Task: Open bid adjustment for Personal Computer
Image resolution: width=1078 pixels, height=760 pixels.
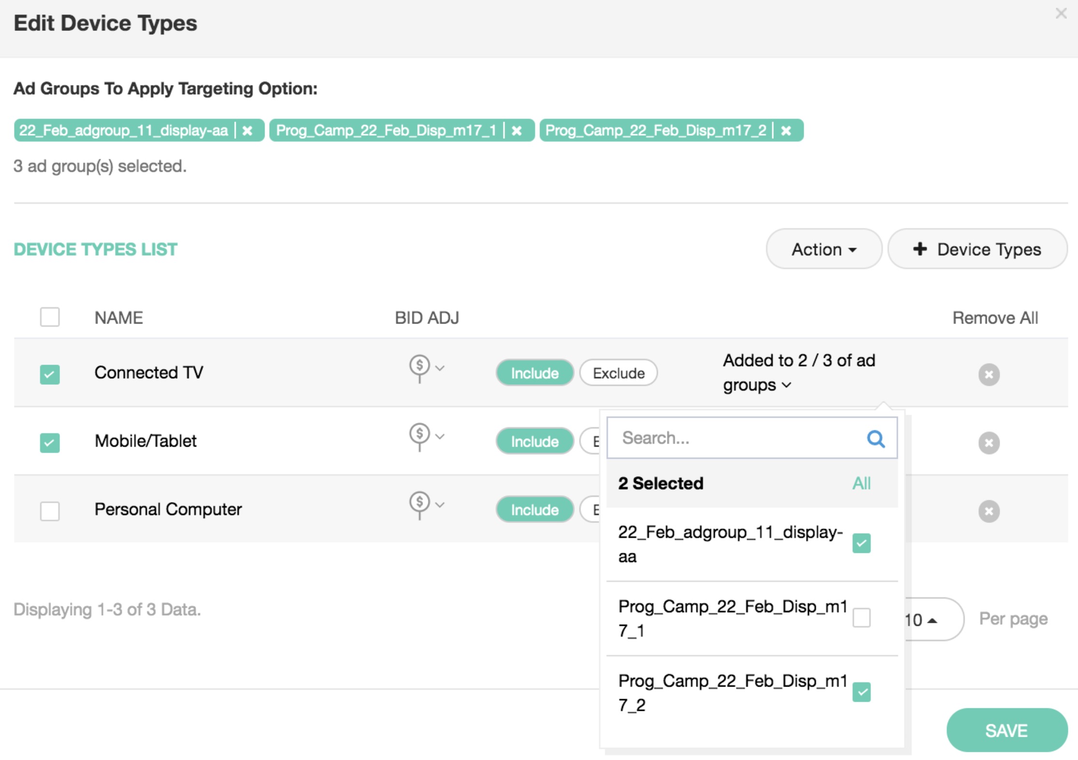Action: [x=420, y=506]
